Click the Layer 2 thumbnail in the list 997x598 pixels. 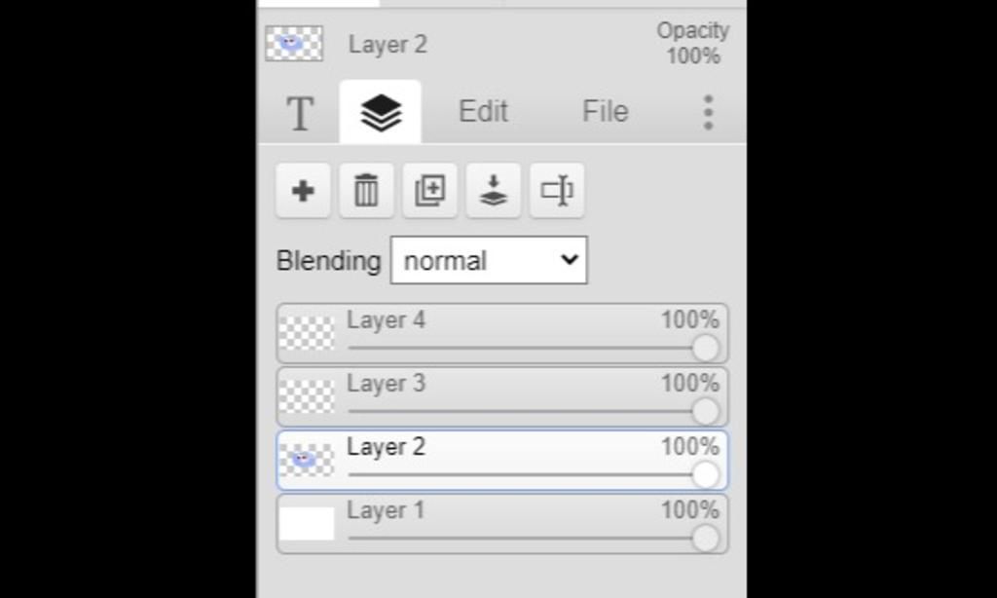point(307,460)
